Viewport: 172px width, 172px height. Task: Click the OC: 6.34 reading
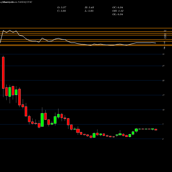118,8
